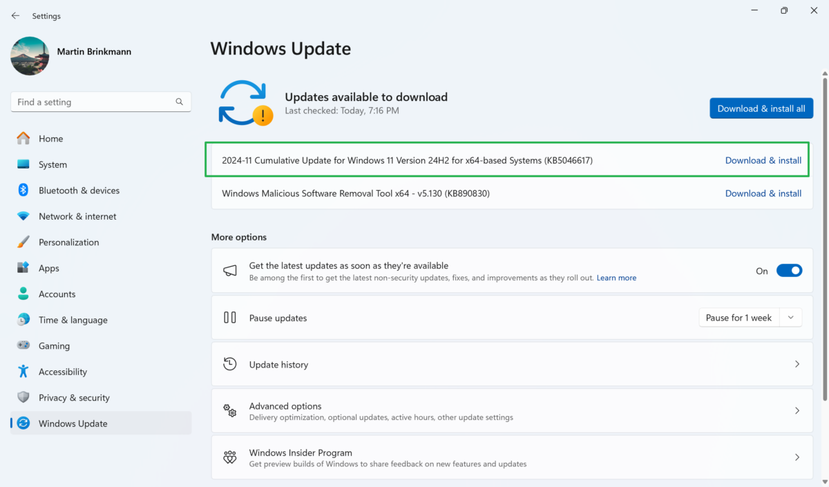Select the search magnifier in Find a setting
Viewport: 829px width, 487px height.
(x=179, y=102)
